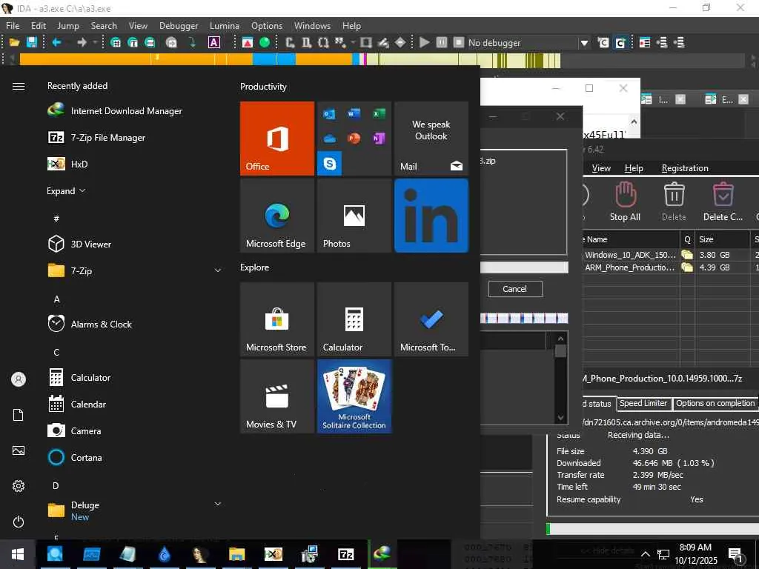
Task: Select the ARM_Phone_Production download row
Action: (x=670, y=267)
